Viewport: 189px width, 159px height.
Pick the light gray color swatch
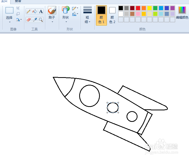click(127, 14)
